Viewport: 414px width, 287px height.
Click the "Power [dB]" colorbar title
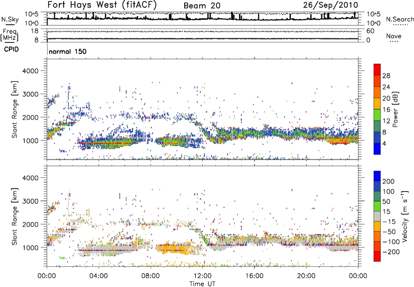395,109
